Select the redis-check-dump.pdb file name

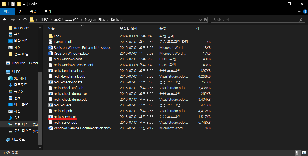pyautogui.click(x=71, y=100)
